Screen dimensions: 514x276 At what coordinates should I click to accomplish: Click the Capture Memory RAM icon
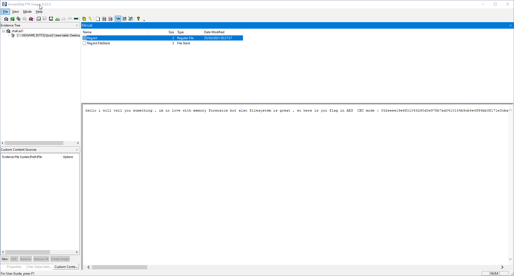point(76,19)
